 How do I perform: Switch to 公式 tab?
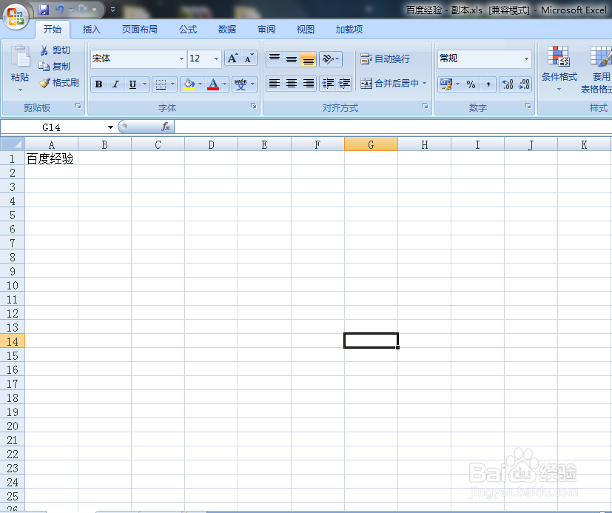pos(188,30)
